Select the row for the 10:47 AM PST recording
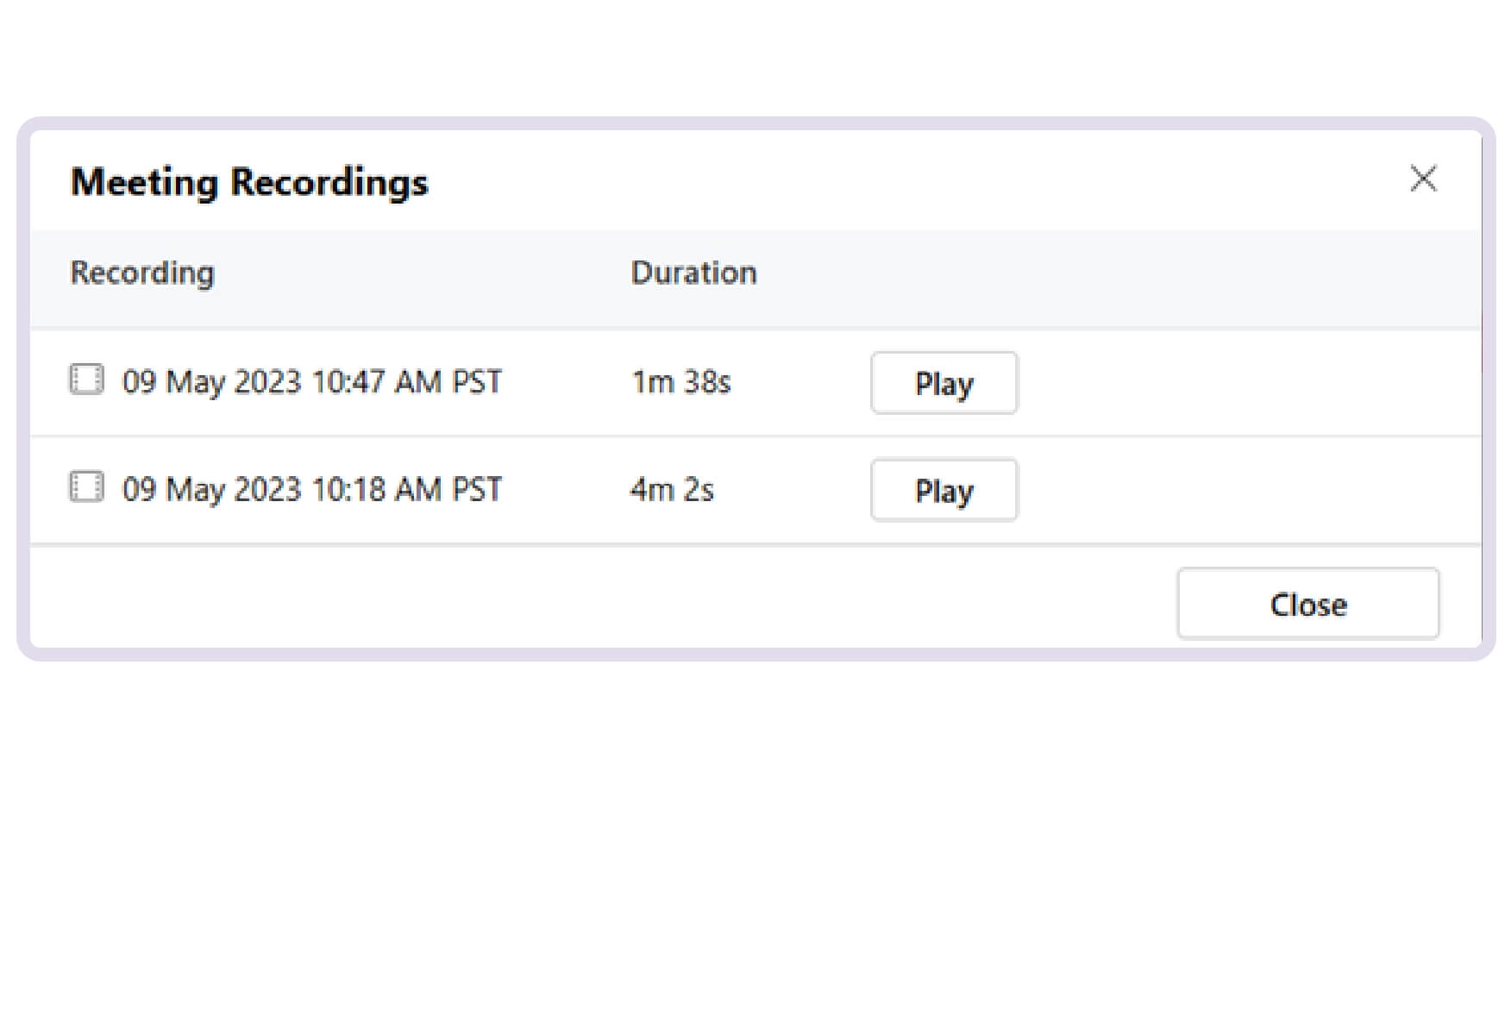The height and width of the screenshot is (1035, 1511). [x=312, y=380]
